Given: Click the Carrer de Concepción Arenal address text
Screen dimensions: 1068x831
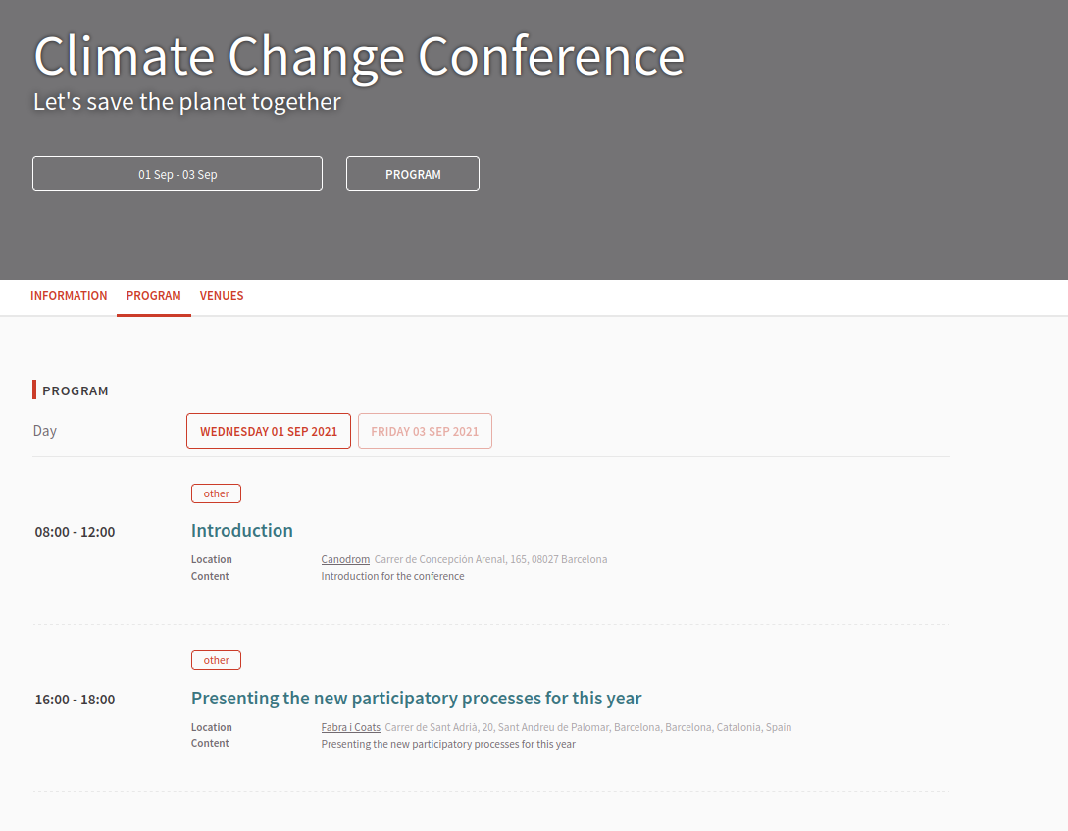Looking at the screenshot, I should click(x=490, y=560).
